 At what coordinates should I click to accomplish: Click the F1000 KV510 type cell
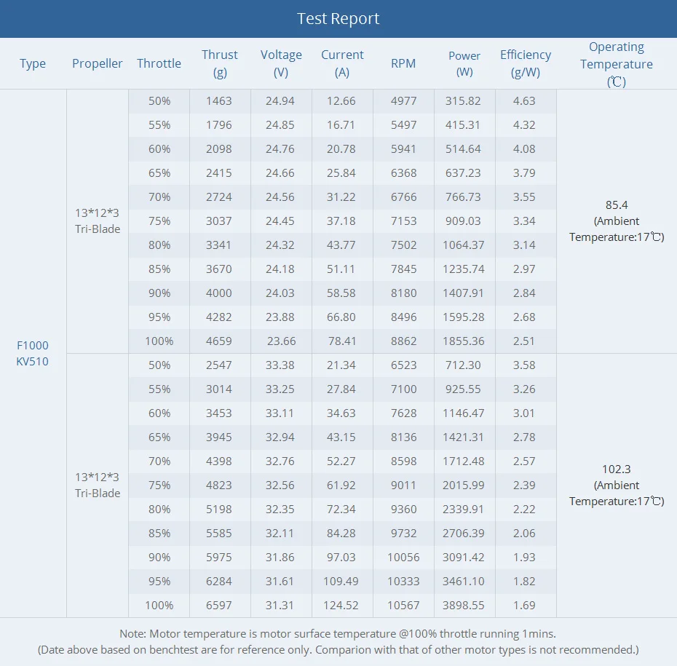coord(32,353)
